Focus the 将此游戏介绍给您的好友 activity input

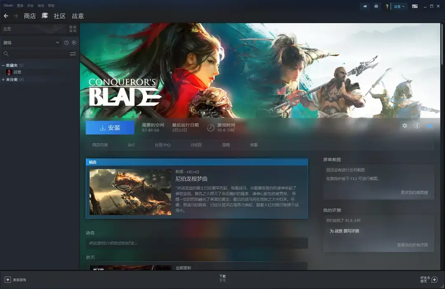point(197,243)
